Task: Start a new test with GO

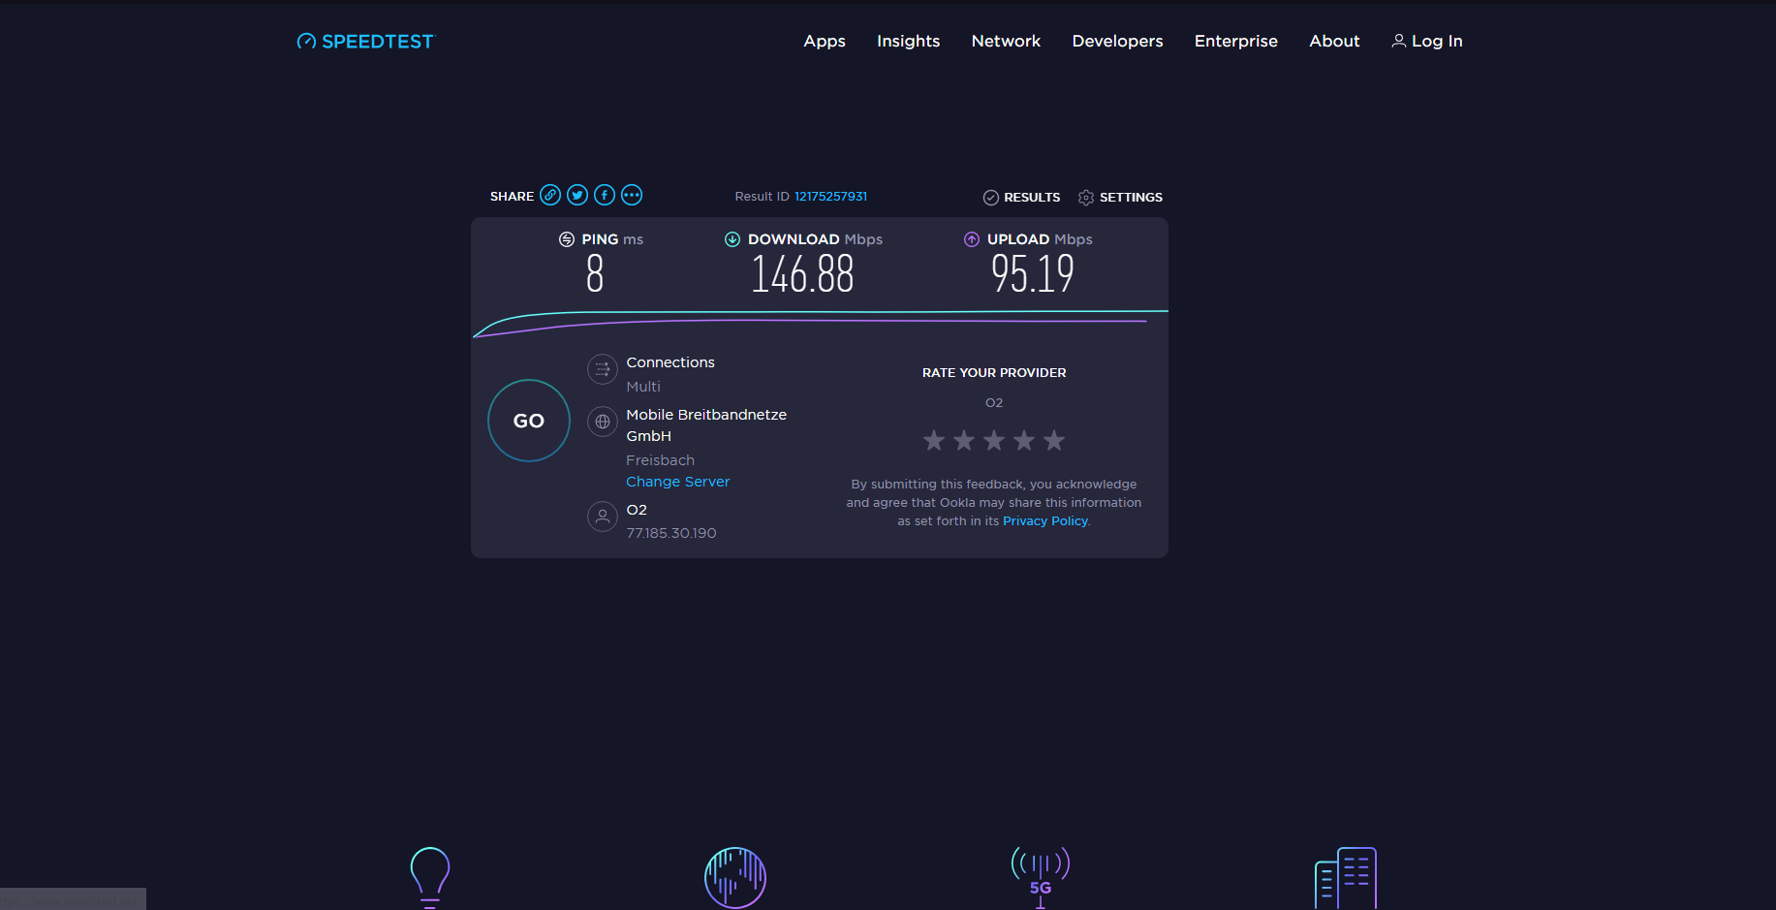Action: [529, 421]
